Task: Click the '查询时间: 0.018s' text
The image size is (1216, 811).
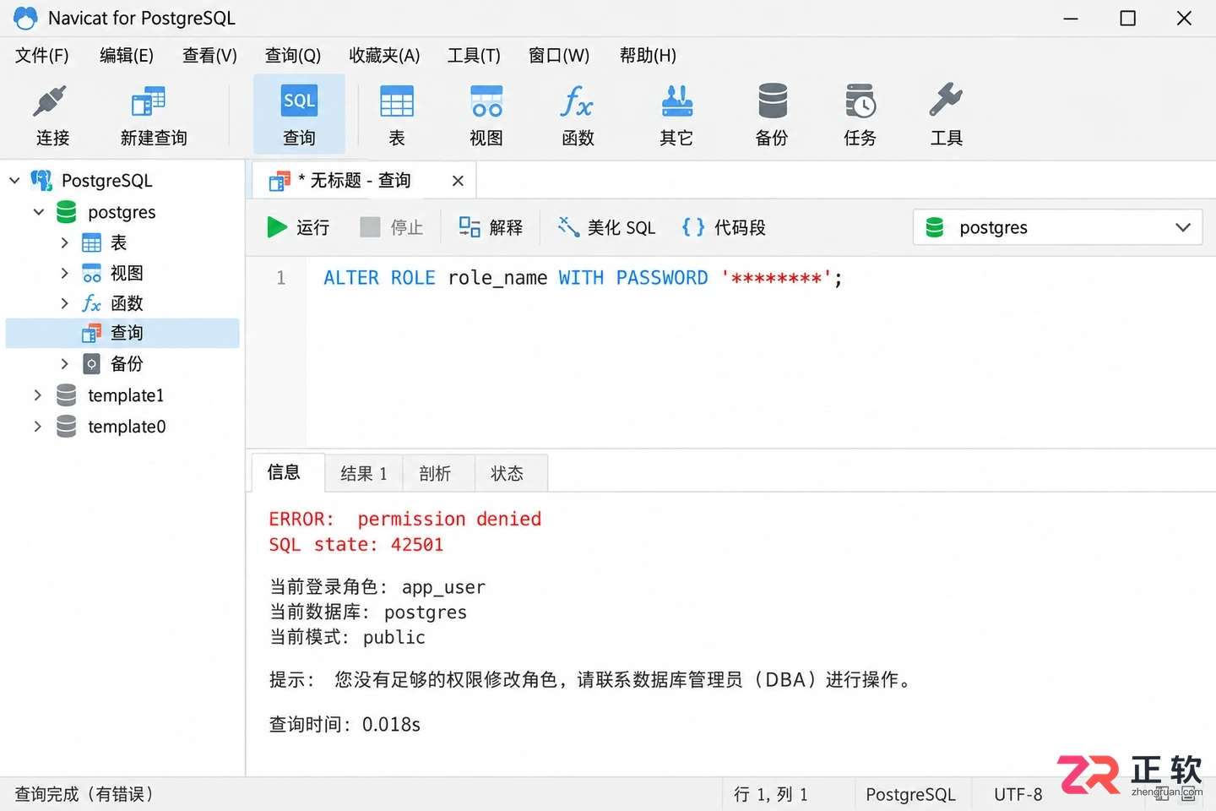Action: point(345,725)
